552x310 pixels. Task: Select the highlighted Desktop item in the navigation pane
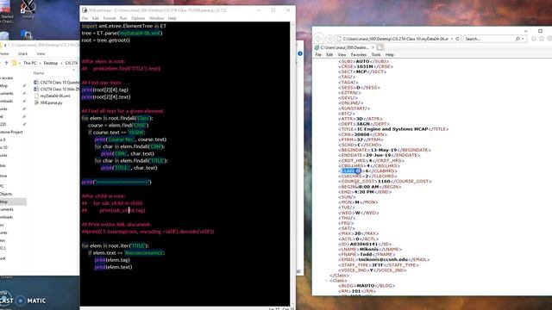tap(13, 201)
